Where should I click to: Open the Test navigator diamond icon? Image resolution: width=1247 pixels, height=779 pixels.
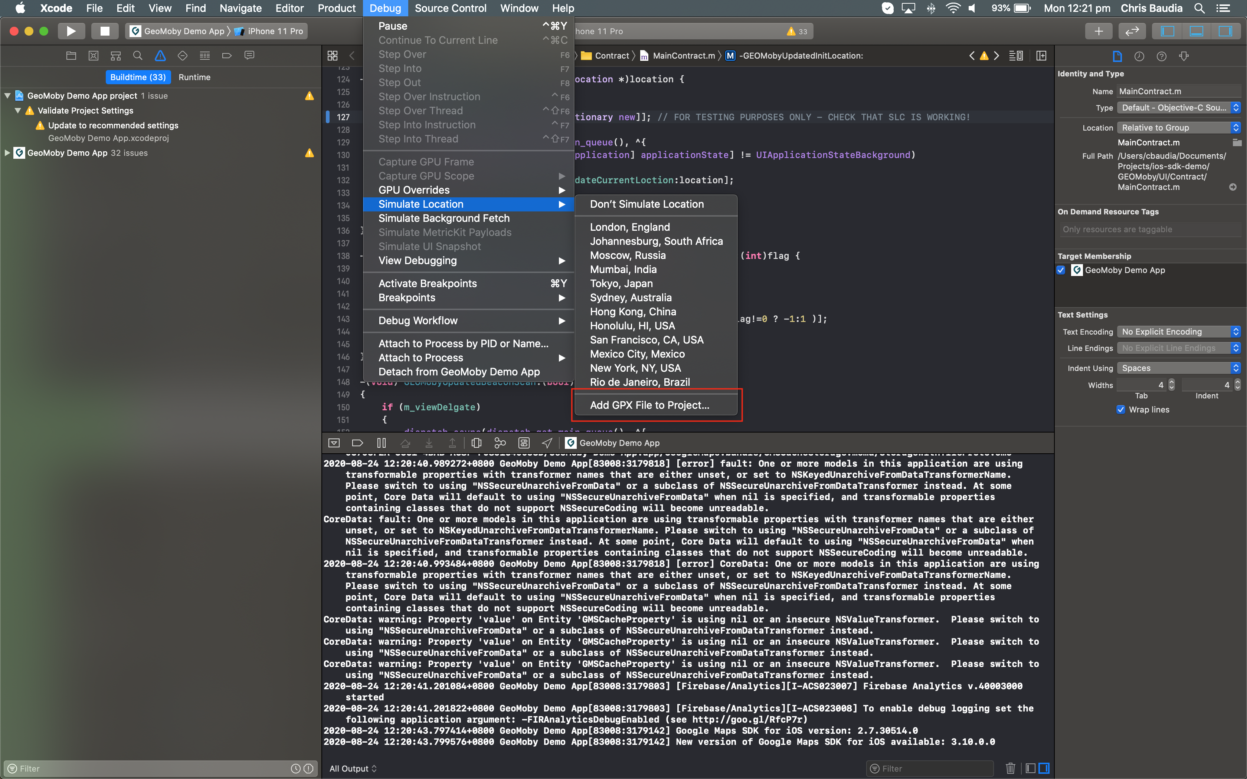point(183,56)
